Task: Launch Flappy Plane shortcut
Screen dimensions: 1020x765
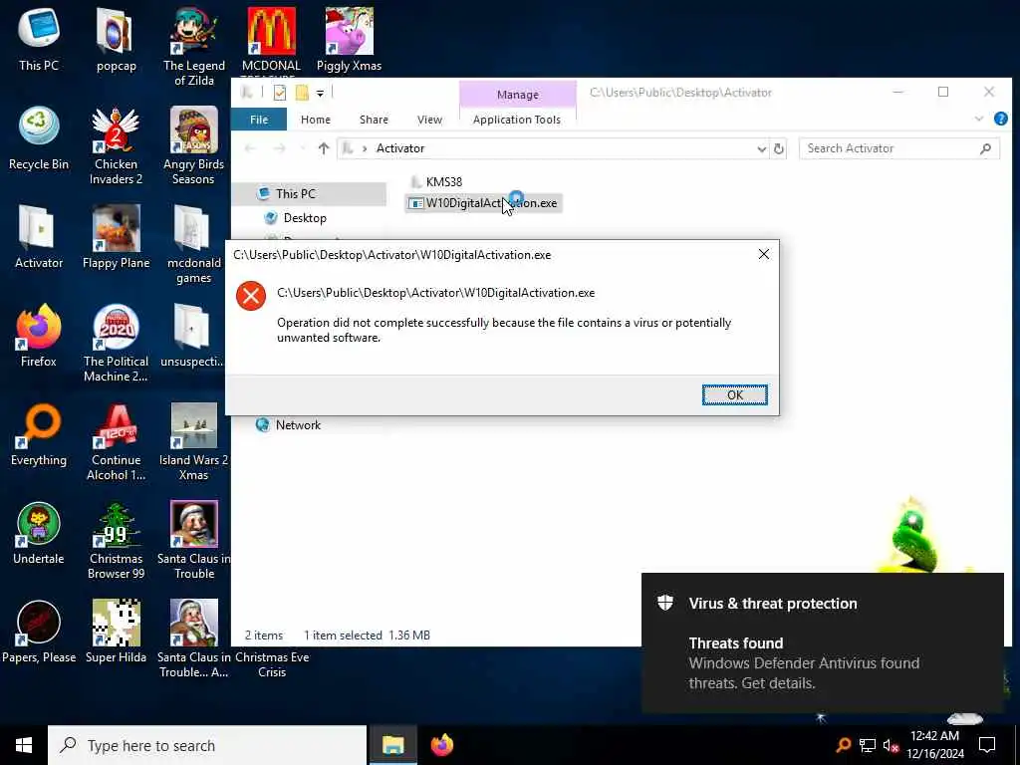Action: pyautogui.click(x=116, y=237)
